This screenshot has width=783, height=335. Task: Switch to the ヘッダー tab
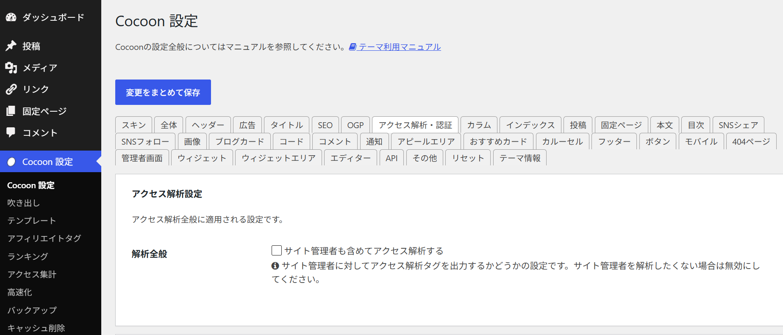(208, 125)
